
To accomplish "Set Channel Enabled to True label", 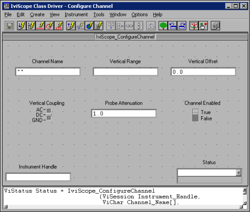I will 206,112.
